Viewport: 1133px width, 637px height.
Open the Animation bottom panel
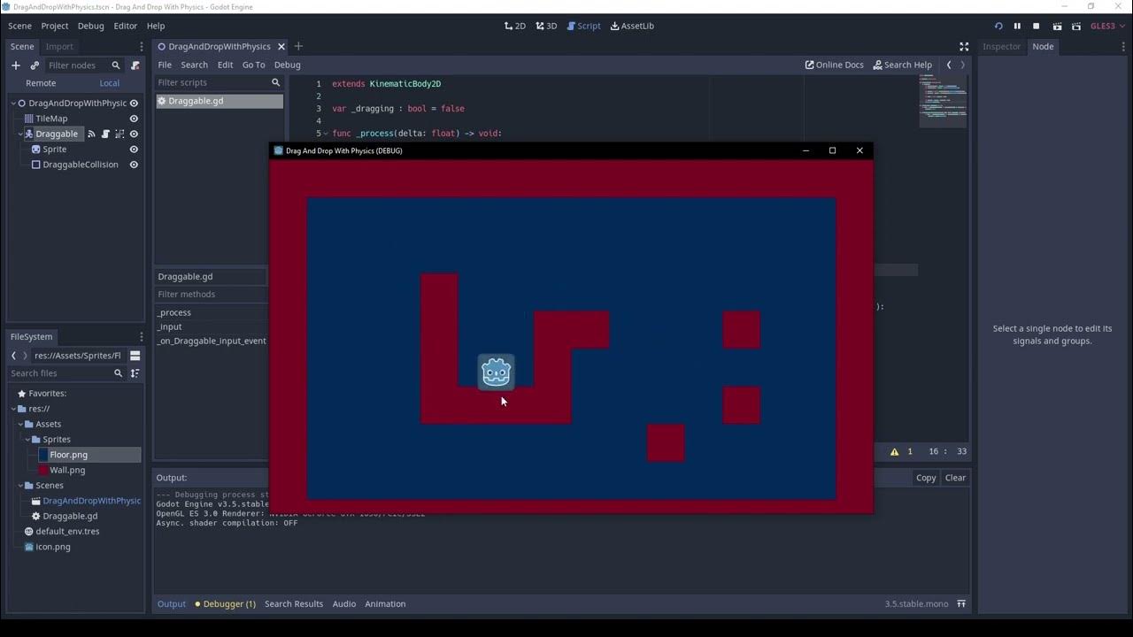point(385,604)
